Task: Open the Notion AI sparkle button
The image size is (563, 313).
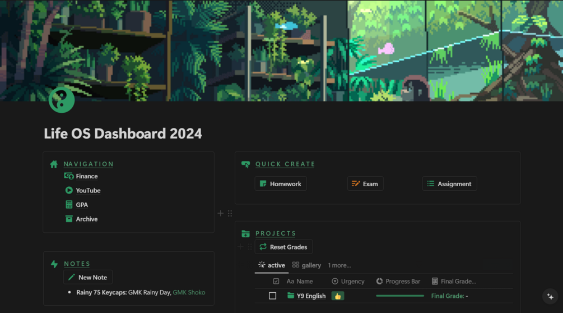Action: pyautogui.click(x=550, y=297)
